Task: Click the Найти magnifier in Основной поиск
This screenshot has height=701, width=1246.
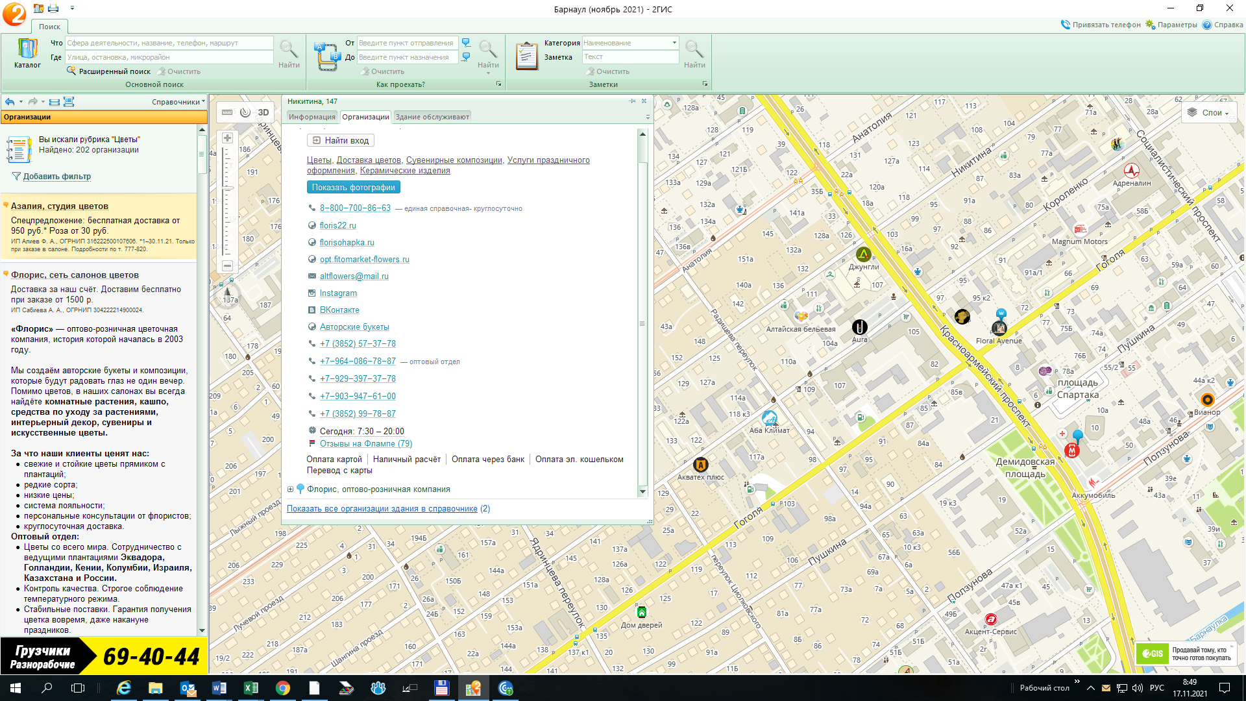Action: 289,53
